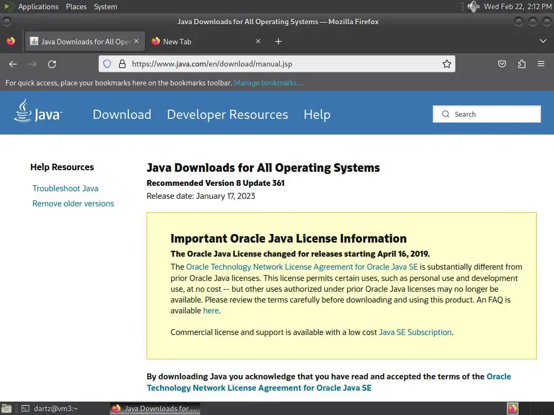Viewport: 554px width, 415px height.
Task: Open the Download nav item
Action: click(x=122, y=115)
